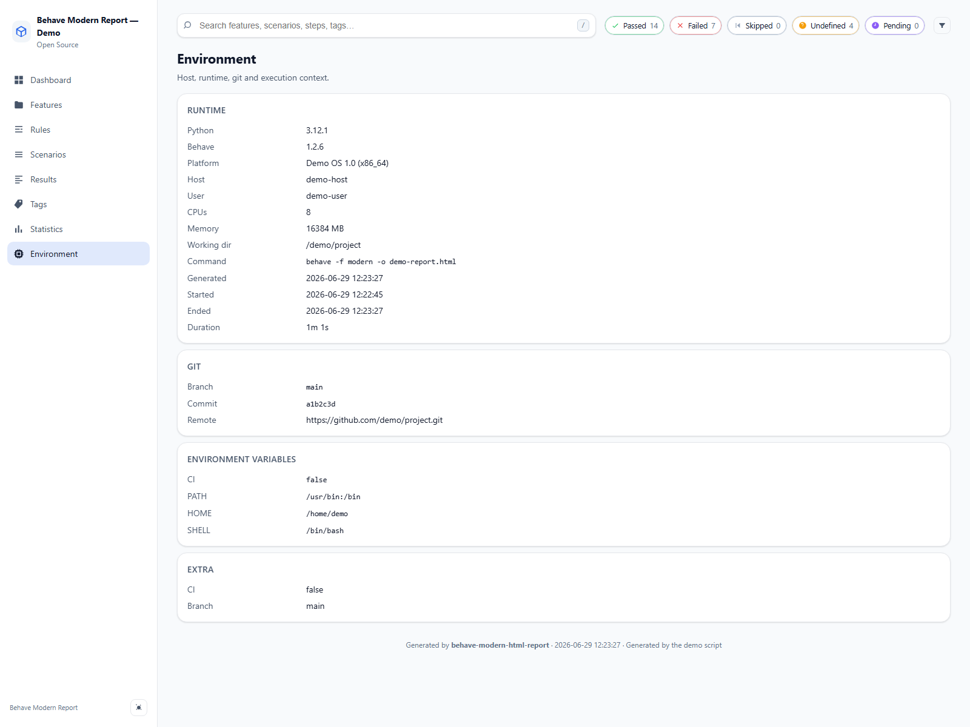
Task: Click the Duration value 1m 1s
Action: [x=317, y=327]
